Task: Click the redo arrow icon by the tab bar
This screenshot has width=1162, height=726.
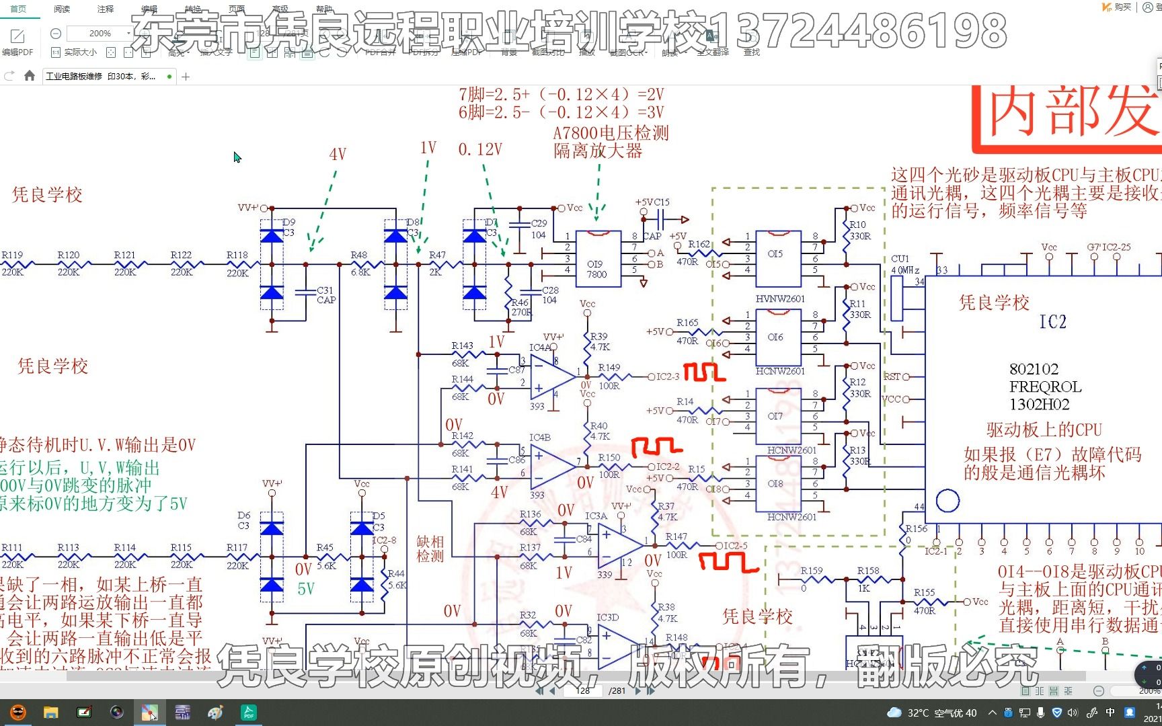Action: (9, 76)
